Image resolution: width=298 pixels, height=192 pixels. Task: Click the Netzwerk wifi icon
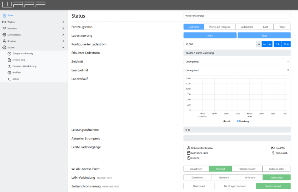[4, 28]
